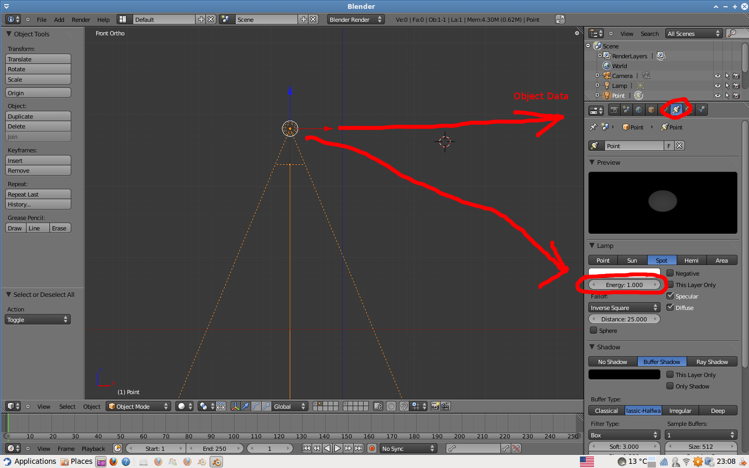749x468 pixels.
Task: Open the World properties globe tab
Action: point(639,110)
